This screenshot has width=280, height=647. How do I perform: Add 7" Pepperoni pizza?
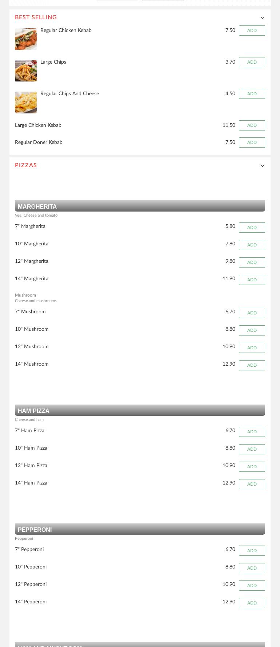[252, 551]
